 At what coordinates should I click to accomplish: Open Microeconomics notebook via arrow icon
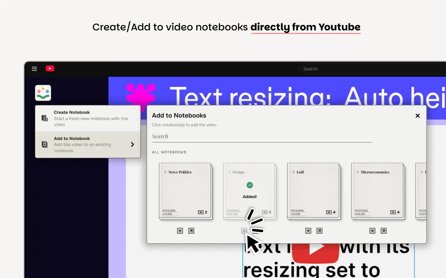click(x=383, y=231)
